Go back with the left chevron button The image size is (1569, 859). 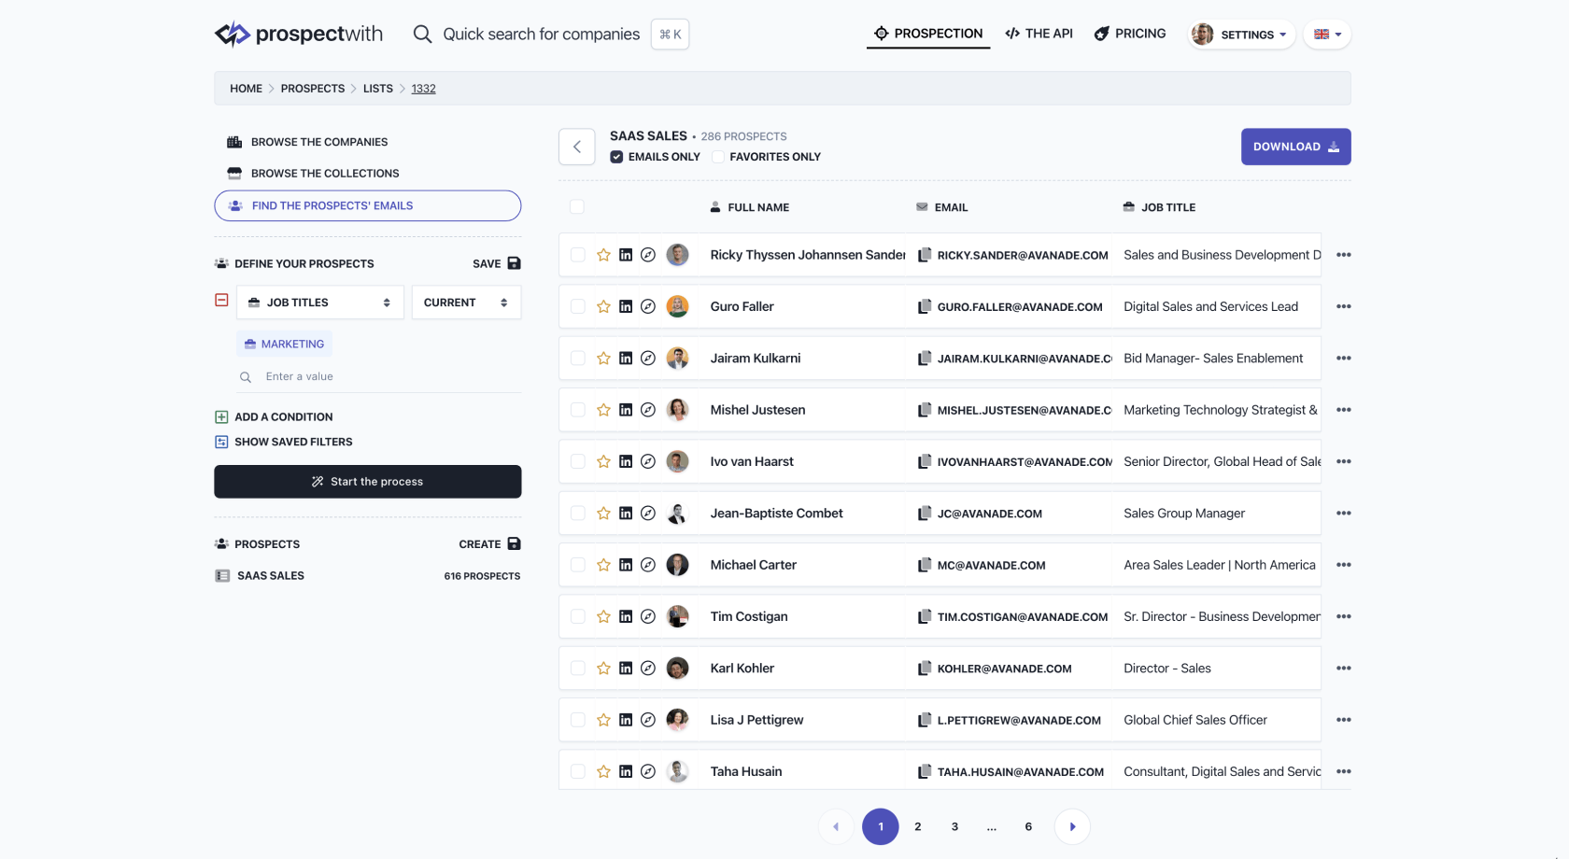pos(577,147)
